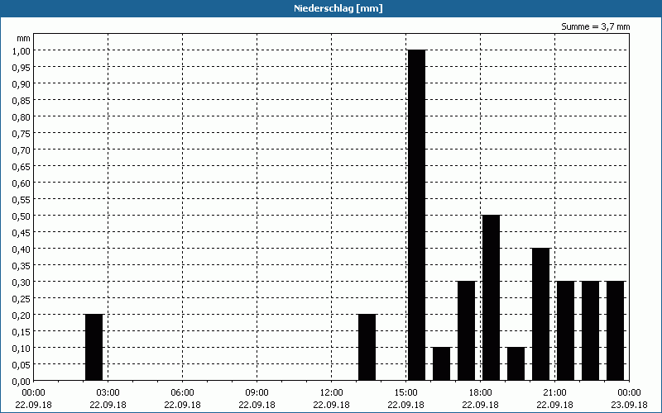Select the y-axis value '0,30'
The image size is (662, 413).
click(22, 282)
